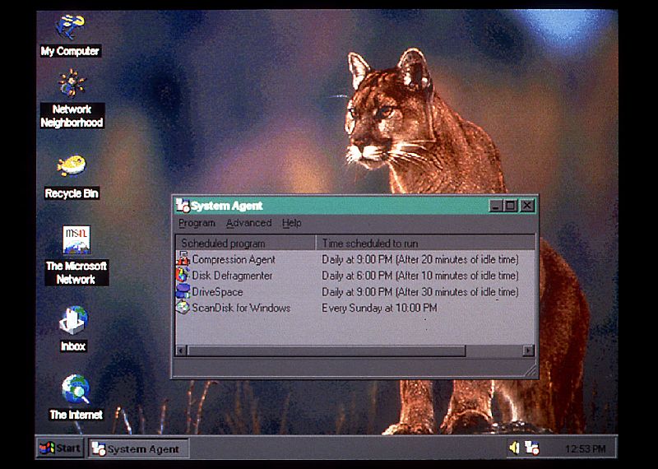The width and height of the screenshot is (658, 469).
Task: Click the DriveSpace row icon
Action: (x=183, y=291)
